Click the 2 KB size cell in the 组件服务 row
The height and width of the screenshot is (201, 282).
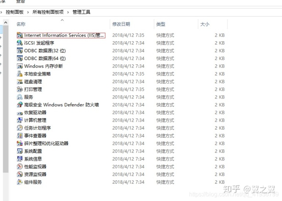point(220,182)
